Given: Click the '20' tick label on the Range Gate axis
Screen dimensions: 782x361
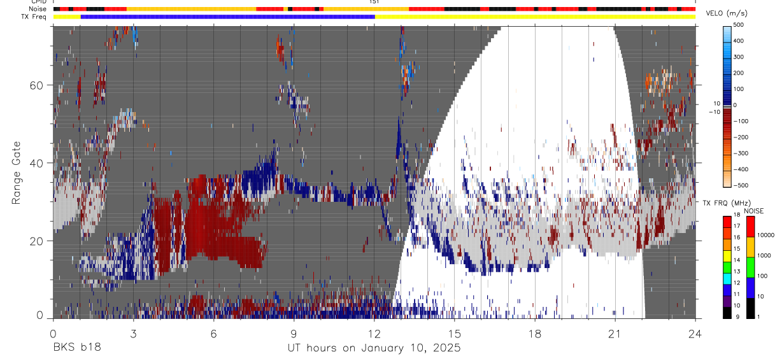Looking at the screenshot, I should point(36,241).
